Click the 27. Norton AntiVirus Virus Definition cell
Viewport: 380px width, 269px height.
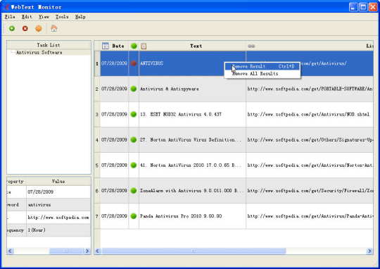(192, 140)
